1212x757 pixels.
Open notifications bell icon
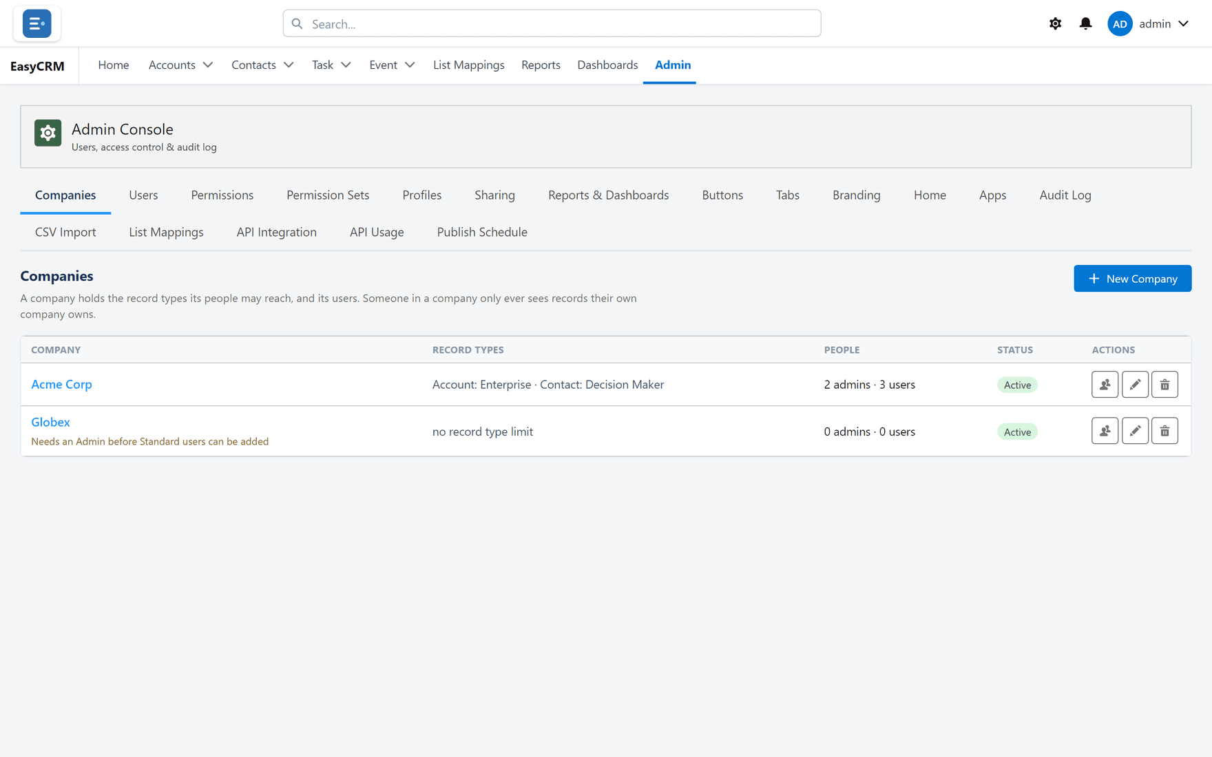click(1085, 23)
